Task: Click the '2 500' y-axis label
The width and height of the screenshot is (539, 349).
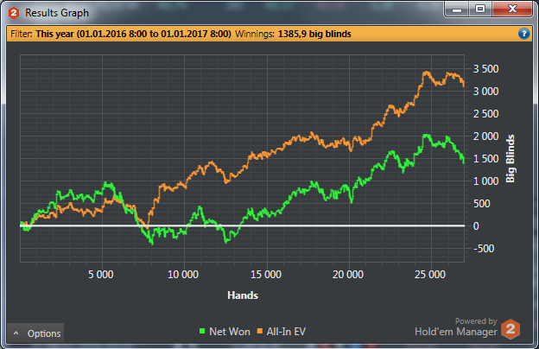Action: (x=485, y=114)
